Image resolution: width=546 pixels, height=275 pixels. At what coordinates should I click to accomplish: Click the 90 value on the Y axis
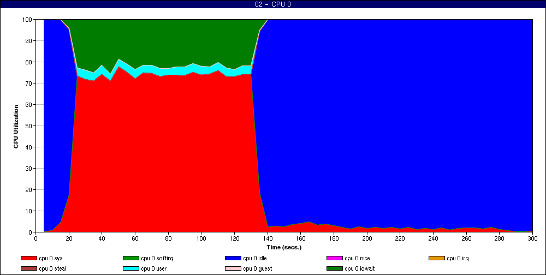pos(29,41)
